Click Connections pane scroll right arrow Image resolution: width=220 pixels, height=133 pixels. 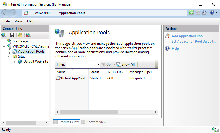pyautogui.click(x=47, y=123)
